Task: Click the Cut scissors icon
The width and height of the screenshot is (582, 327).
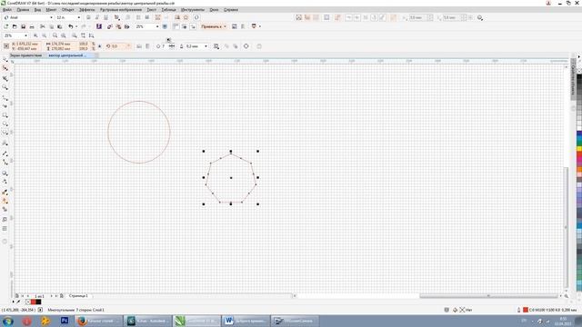Action: (43, 26)
